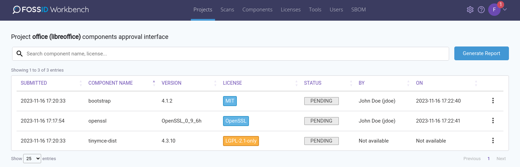The height and width of the screenshot is (167, 520).
Task: Click version OpenSSL_0_9_6h cell
Action: click(x=182, y=121)
